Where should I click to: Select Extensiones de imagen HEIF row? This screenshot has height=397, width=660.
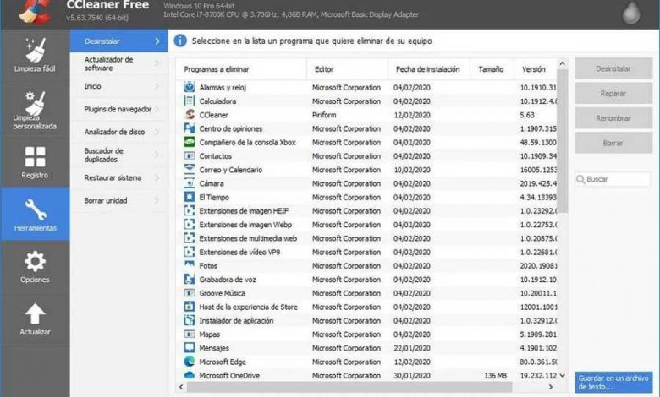click(366, 210)
